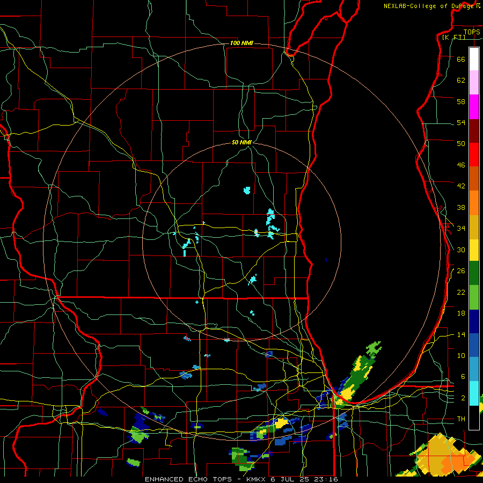
Task: Click the legend value 46
Action: tap(461, 165)
